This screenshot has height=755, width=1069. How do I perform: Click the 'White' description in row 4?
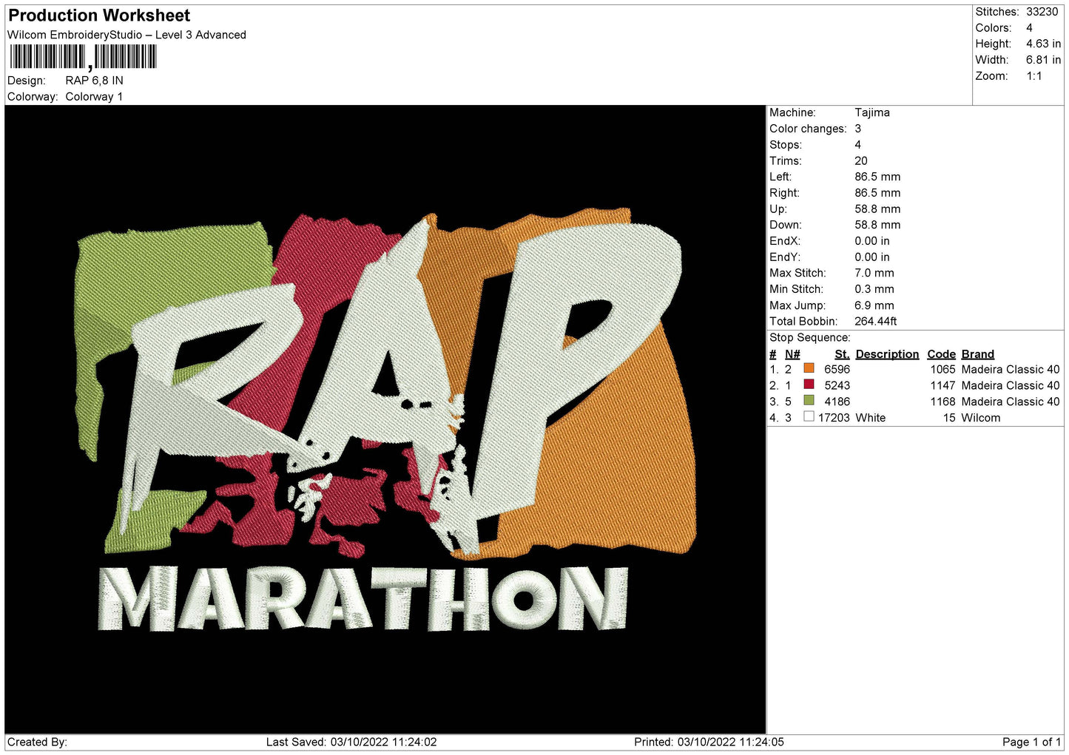click(871, 418)
